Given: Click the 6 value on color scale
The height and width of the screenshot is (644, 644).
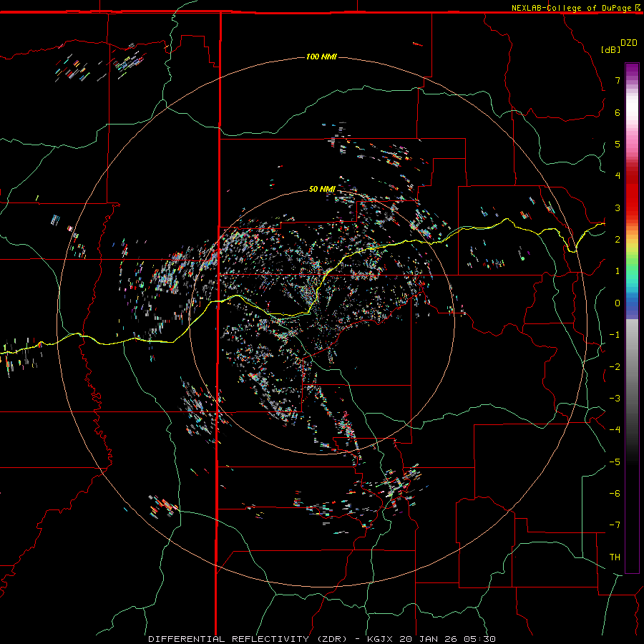Looking at the screenshot, I should pos(618,112).
